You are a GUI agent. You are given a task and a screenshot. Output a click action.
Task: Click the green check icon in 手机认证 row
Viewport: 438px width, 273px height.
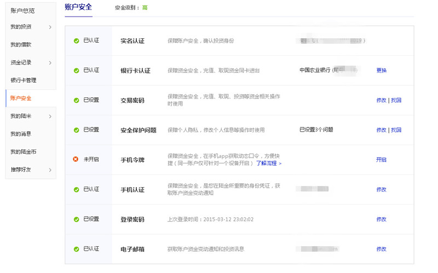click(x=76, y=189)
